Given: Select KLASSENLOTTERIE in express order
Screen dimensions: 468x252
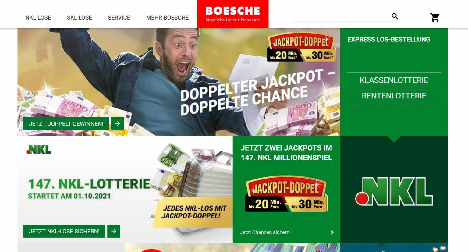Looking at the screenshot, I should coord(394,80).
